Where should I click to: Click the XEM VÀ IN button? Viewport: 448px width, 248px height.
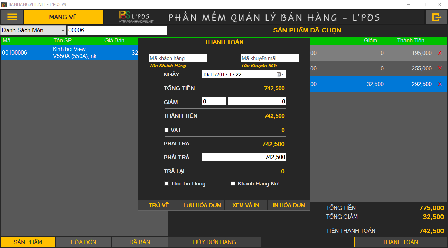point(246,205)
